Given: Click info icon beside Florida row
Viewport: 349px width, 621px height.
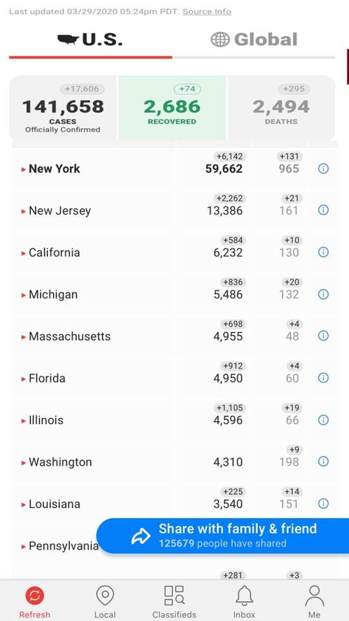Looking at the screenshot, I should (323, 378).
